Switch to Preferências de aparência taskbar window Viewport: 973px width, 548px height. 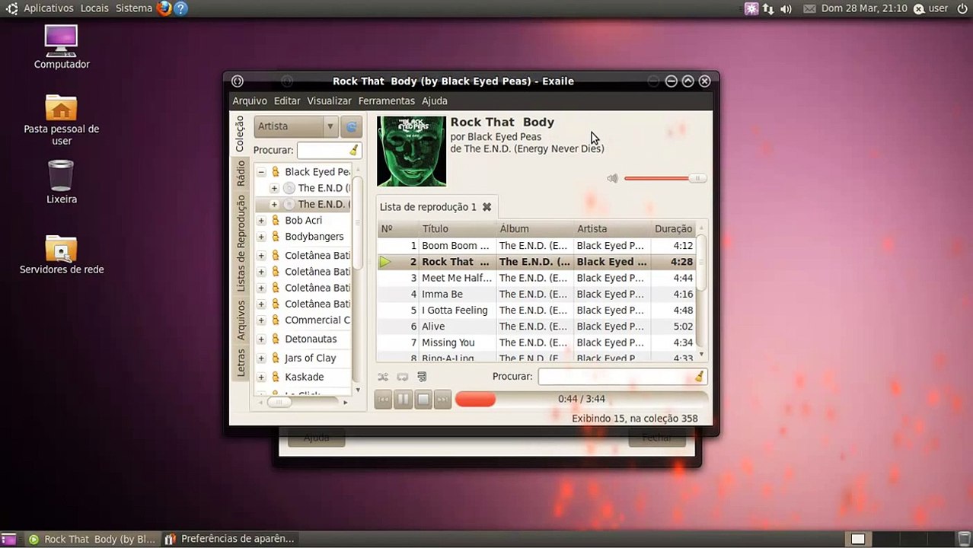click(x=229, y=539)
